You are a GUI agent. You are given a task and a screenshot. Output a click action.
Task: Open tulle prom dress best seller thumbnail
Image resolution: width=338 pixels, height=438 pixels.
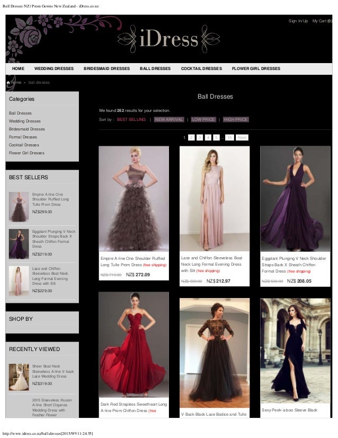[x=19, y=207]
